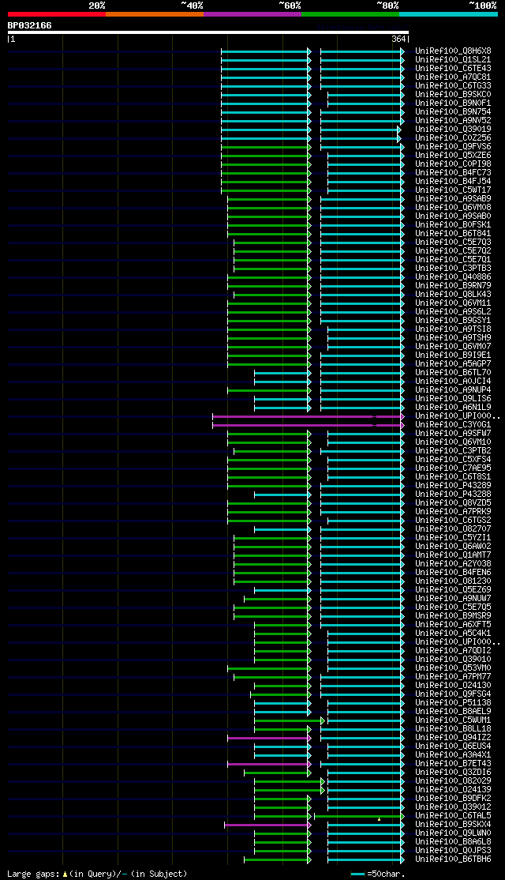Click UniRef100_B9MSR9 hit
The height and width of the screenshot is (880, 505).
(x=454, y=616)
